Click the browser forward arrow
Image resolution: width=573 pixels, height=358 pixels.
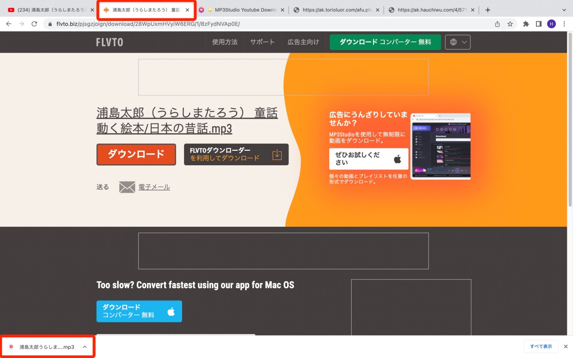pyautogui.click(x=21, y=24)
